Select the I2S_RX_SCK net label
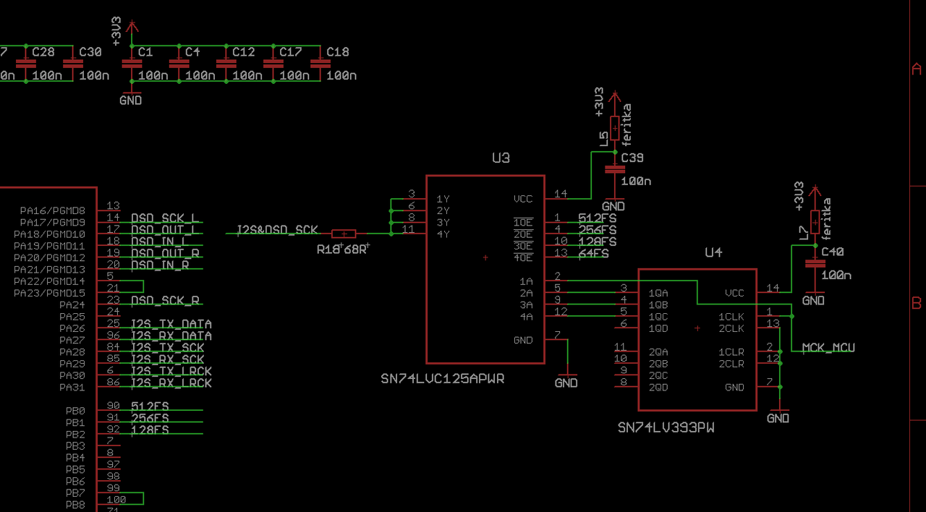The width and height of the screenshot is (926, 512). click(168, 359)
